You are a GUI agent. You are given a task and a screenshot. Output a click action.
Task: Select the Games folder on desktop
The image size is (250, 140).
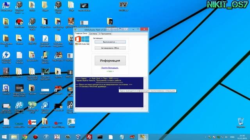(19, 73)
